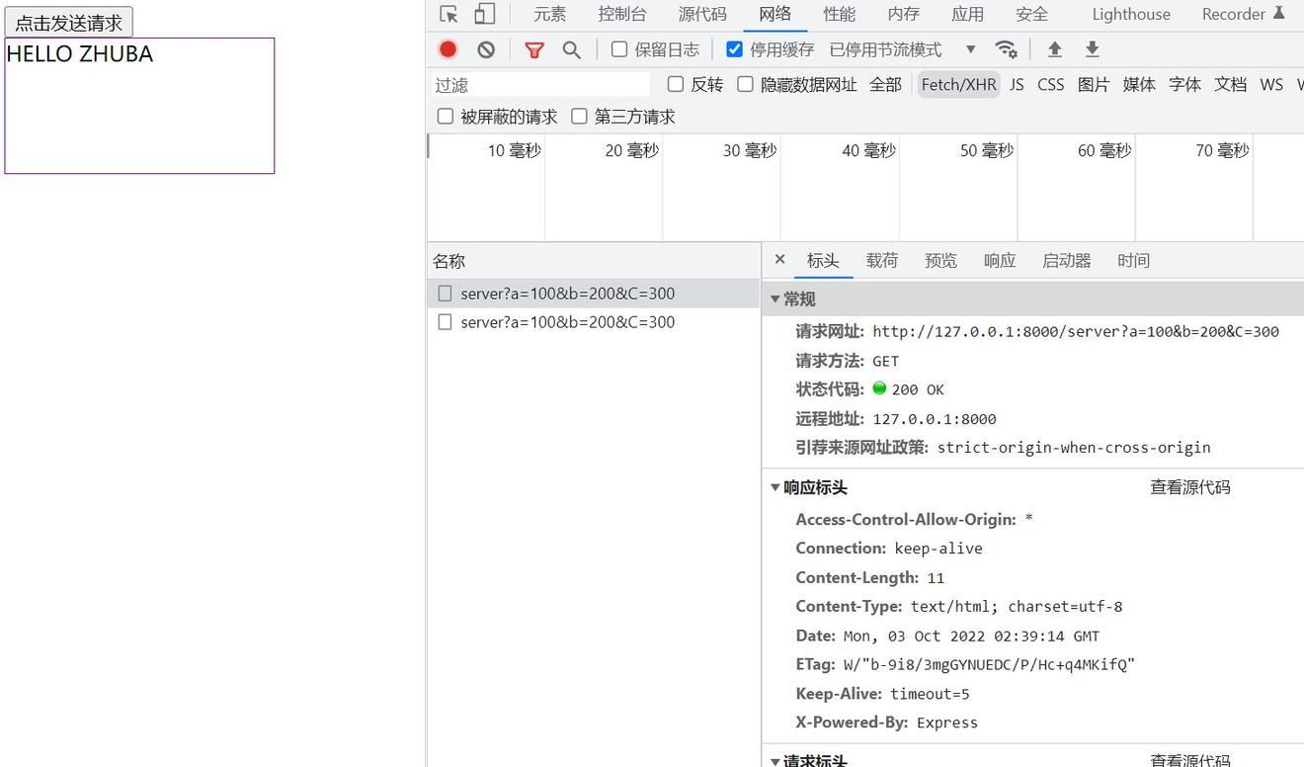Click the inspect element picker icon
1304x767 pixels.
coord(448,14)
